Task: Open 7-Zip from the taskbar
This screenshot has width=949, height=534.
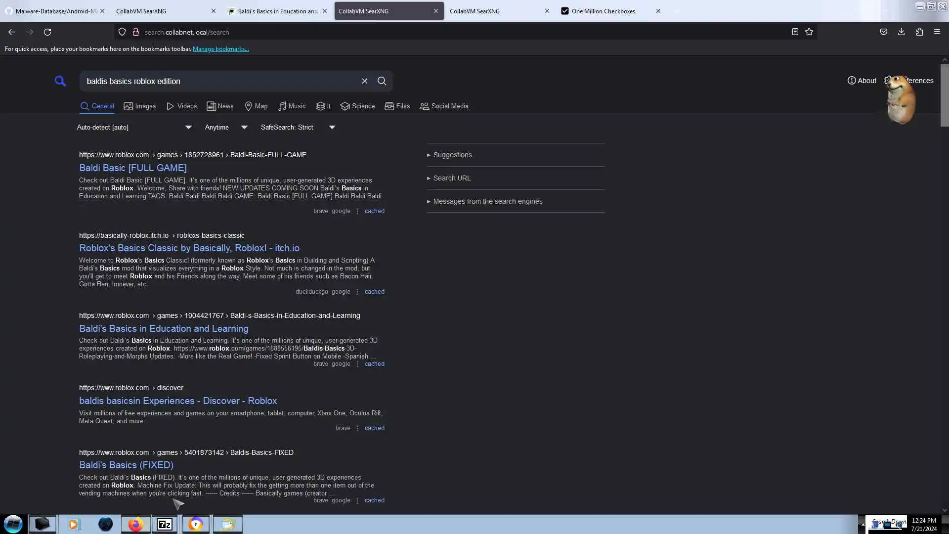Action: [x=164, y=524]
